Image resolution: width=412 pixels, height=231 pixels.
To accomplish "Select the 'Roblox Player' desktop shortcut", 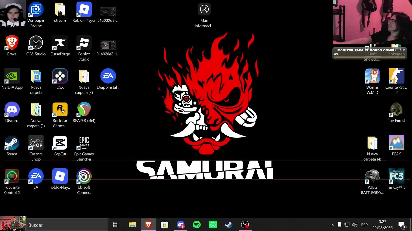I will point(84,13).
